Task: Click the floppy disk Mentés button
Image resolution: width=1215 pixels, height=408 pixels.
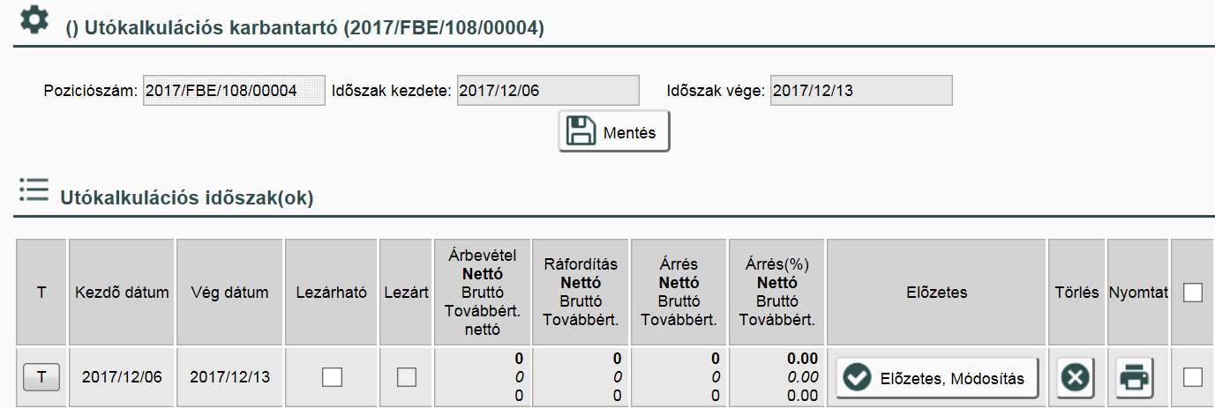Action: pos(613,132)
